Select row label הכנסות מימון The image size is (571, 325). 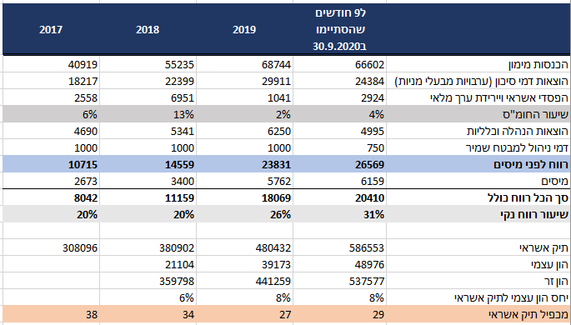538,65
